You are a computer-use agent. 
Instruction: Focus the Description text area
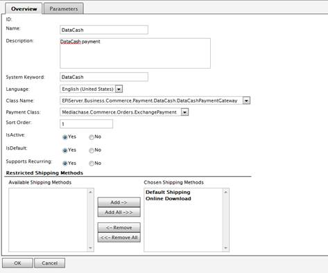[135, 53]
